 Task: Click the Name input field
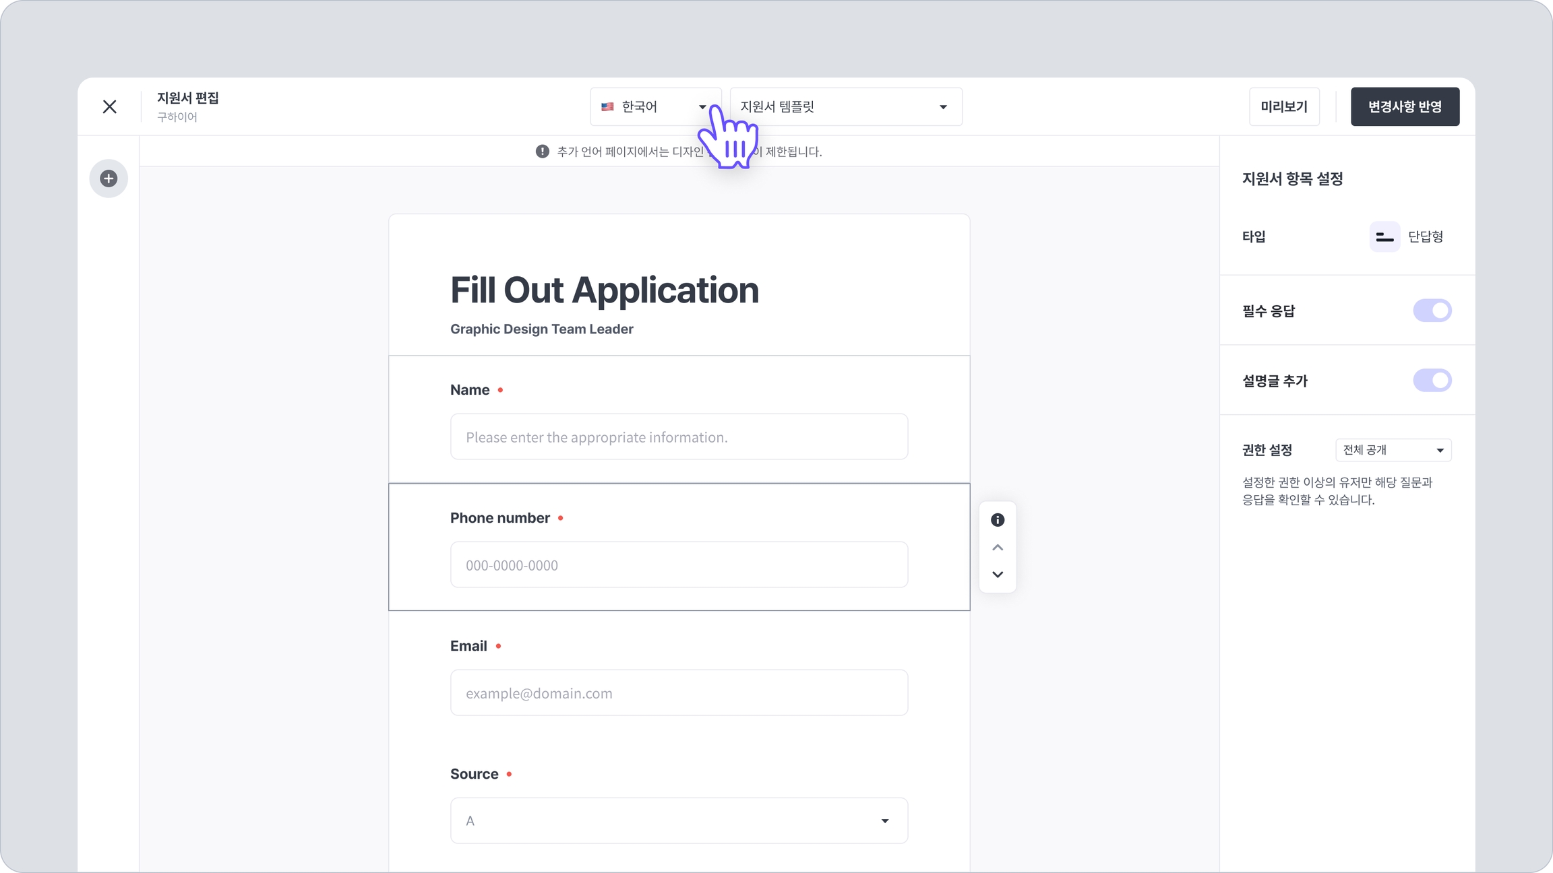(679, 437)
